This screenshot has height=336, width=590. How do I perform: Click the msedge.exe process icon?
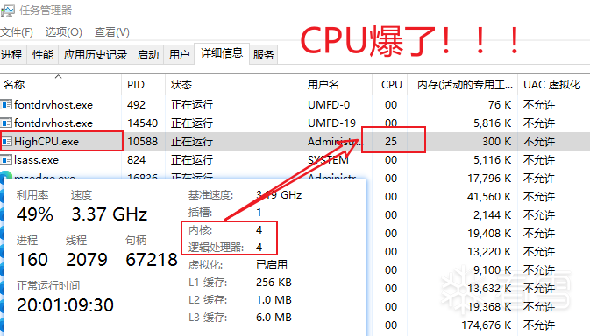point(6,175)
